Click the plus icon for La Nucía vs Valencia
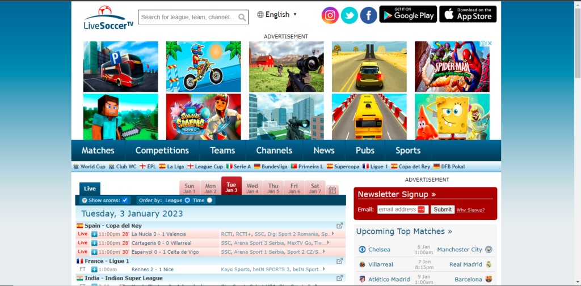The height and width of the screenshot is (286, 581). click(x=94, y=234)
